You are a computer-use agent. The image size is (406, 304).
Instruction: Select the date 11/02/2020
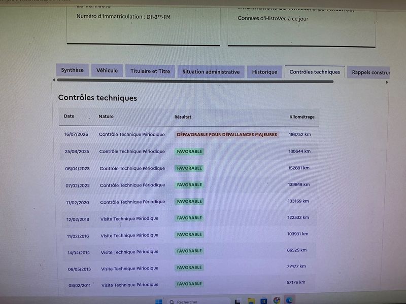tap(78, 202)
